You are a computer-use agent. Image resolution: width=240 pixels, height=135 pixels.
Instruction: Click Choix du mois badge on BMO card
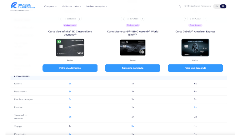(x=133, y=25)
